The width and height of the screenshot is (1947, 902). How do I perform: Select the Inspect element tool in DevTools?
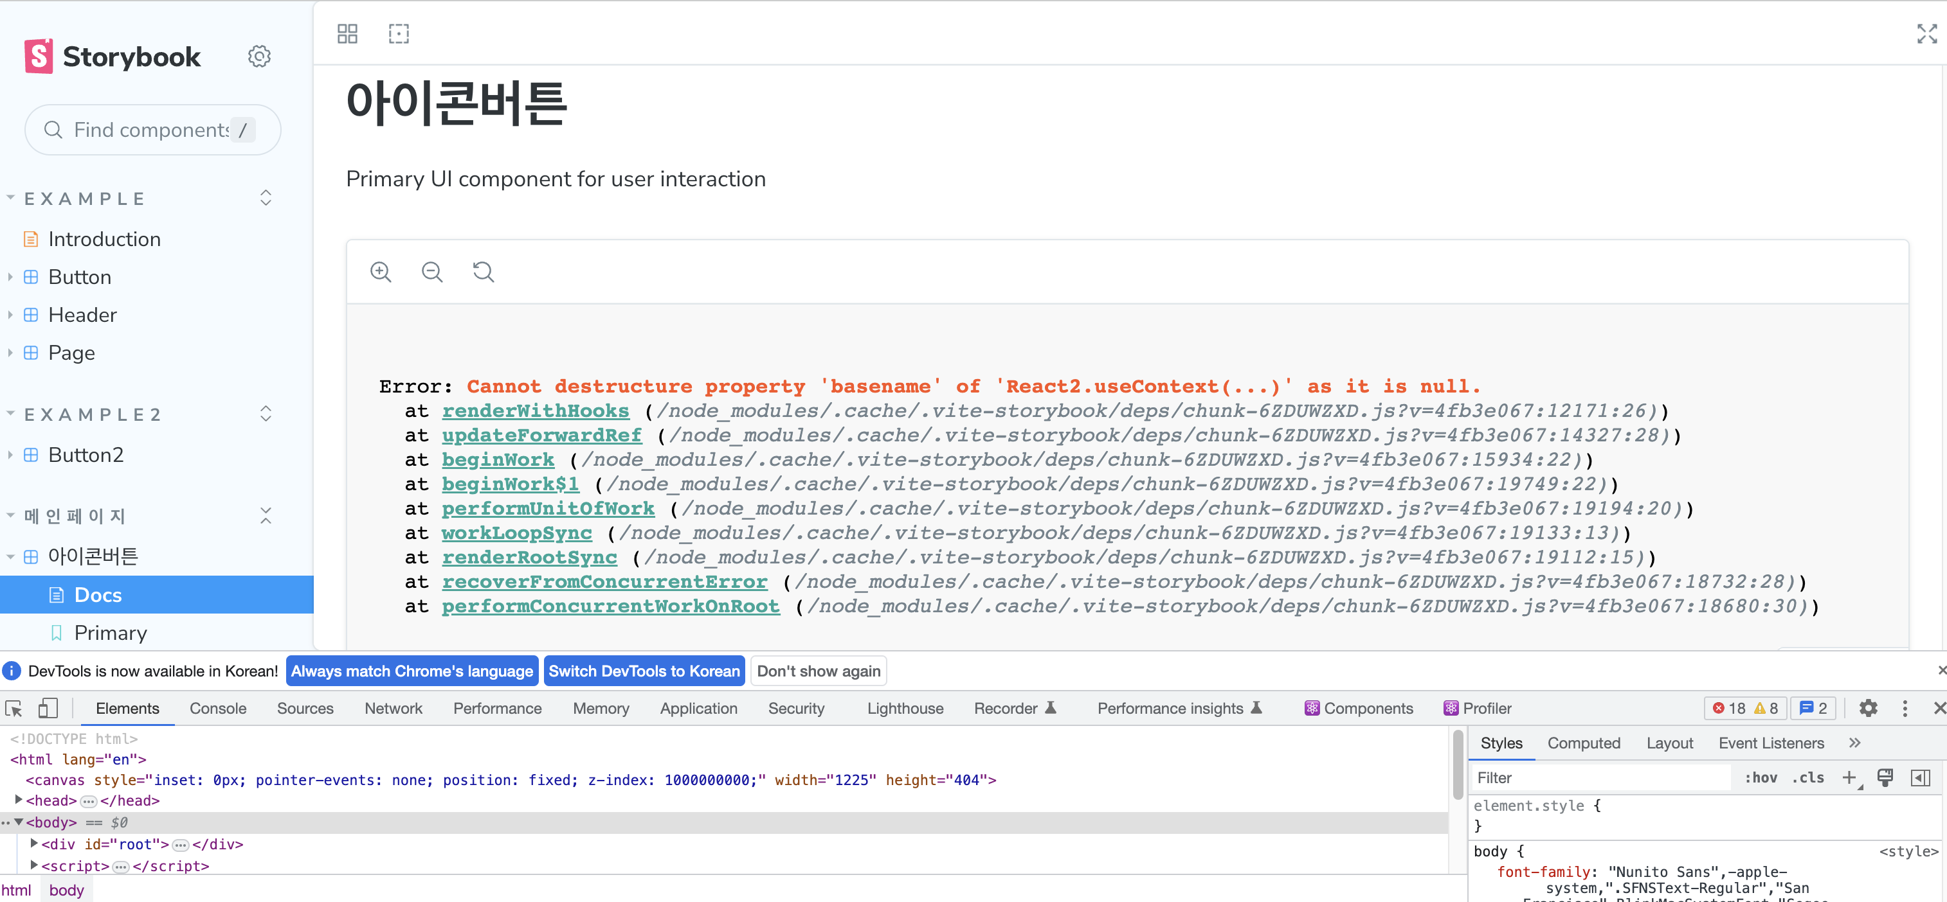click(14, 709)
